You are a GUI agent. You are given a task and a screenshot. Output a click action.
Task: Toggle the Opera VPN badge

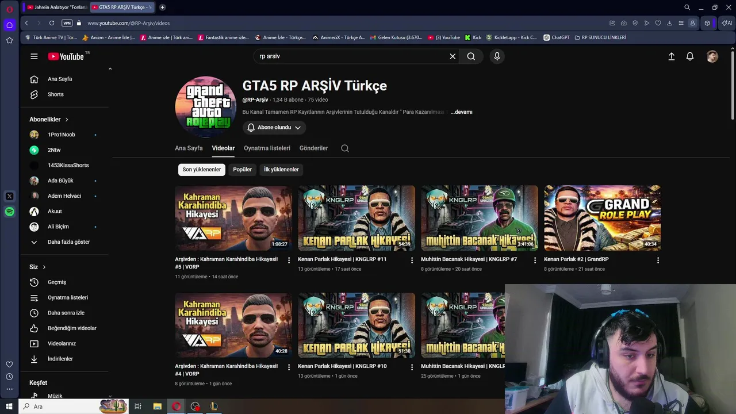tap(67, 23)
